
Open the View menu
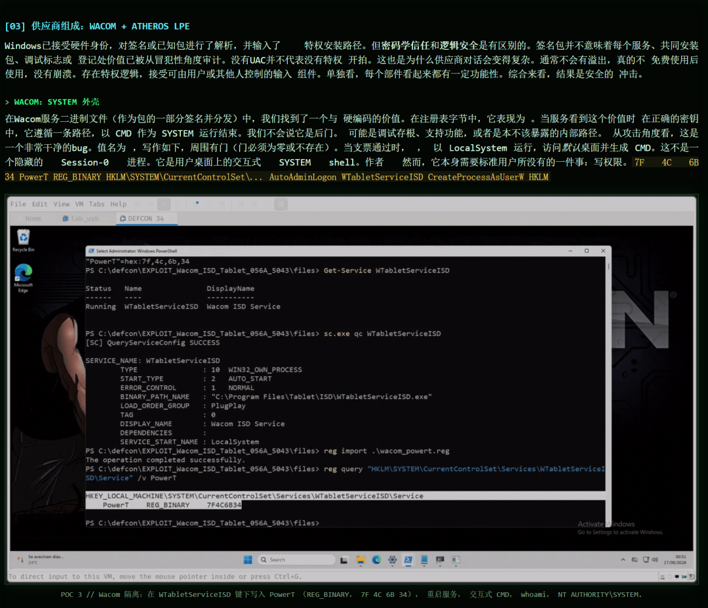point(62,204)
